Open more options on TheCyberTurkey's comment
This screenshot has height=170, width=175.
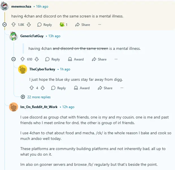click(x=122, y=88)
